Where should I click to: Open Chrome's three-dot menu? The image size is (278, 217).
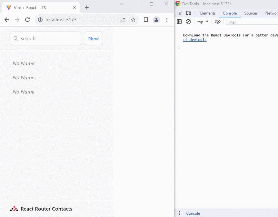coord(167,20)
